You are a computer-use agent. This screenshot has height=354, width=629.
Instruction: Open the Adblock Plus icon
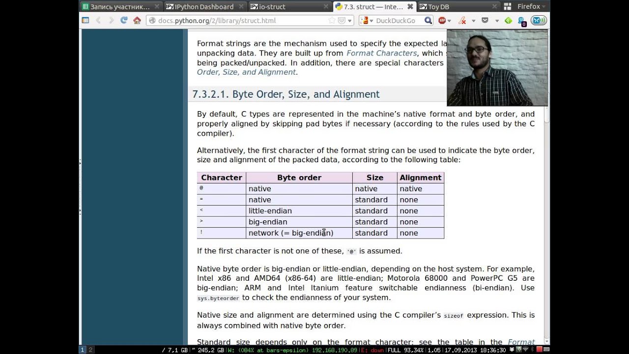(442, 21)
